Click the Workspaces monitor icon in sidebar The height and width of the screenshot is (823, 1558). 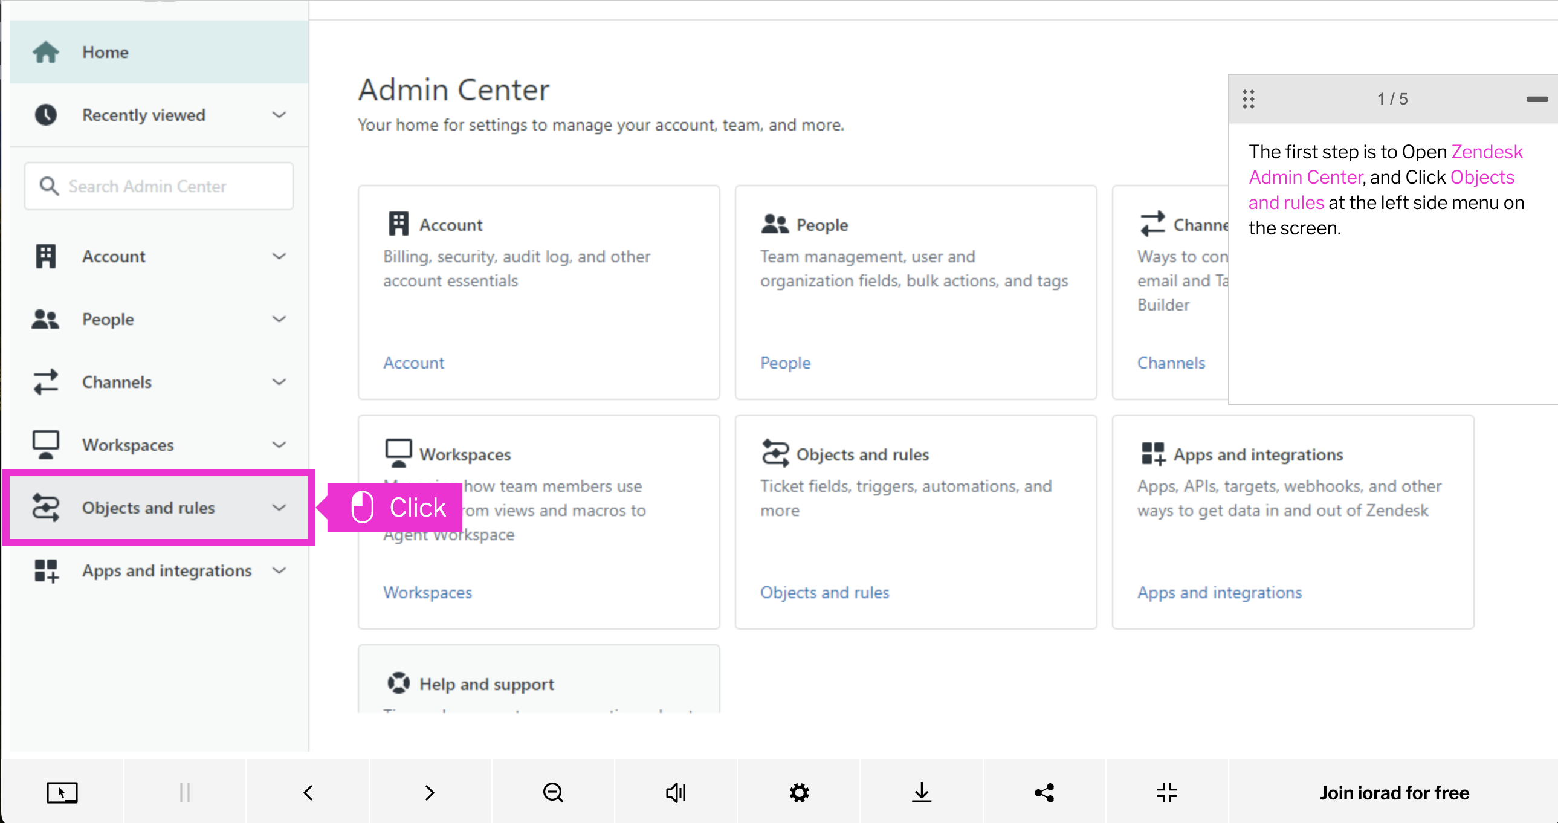click(46, 445)
